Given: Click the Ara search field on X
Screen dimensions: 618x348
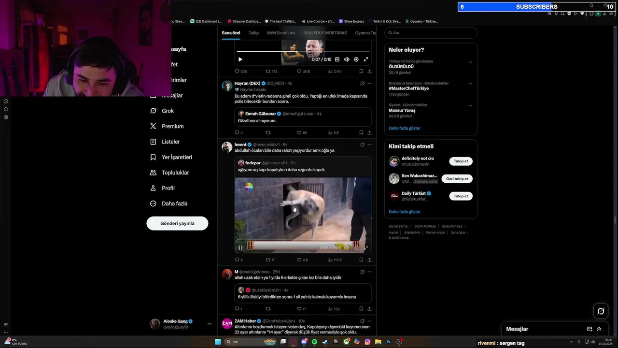Looking at the screenshot, I should pyautogui.click(x=431, y=33).
